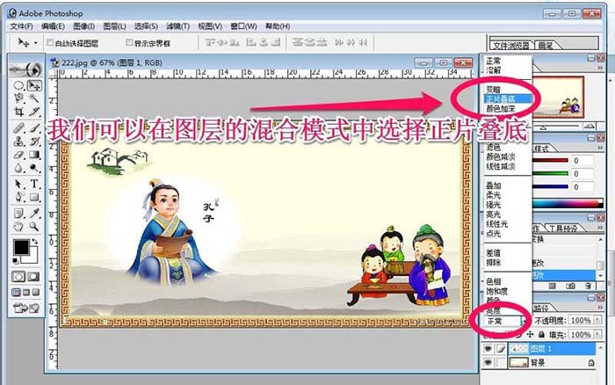Select the Hand tool

pos(18,227)
